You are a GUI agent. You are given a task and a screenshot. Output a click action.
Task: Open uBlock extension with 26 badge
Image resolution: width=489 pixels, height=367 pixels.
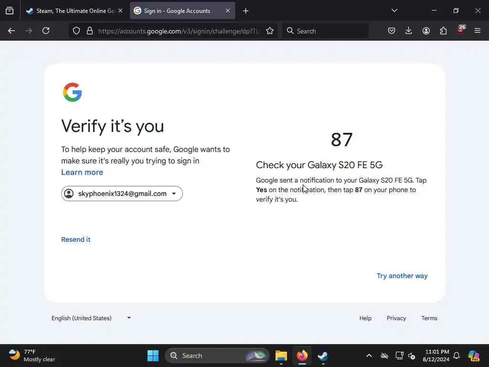pyautogui.click(x=461, y=30)
